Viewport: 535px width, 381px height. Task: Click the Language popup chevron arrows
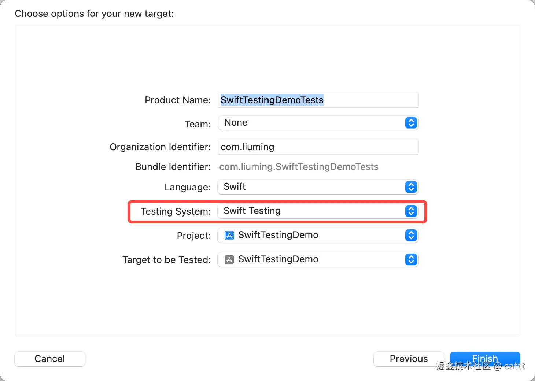click(411, 187)
